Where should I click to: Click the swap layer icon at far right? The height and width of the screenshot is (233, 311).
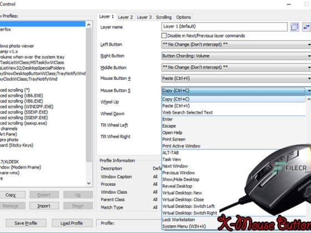(307, 27)
